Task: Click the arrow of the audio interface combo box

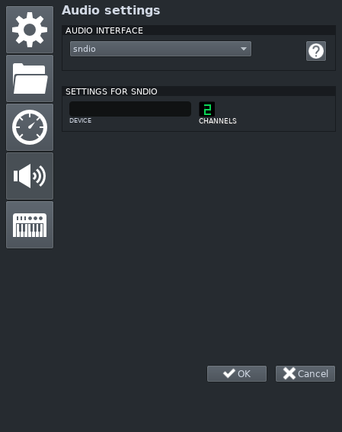Action: (x=244, y=49)
